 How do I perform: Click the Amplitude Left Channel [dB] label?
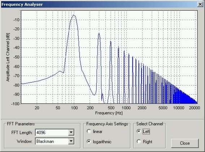(8, 57)
